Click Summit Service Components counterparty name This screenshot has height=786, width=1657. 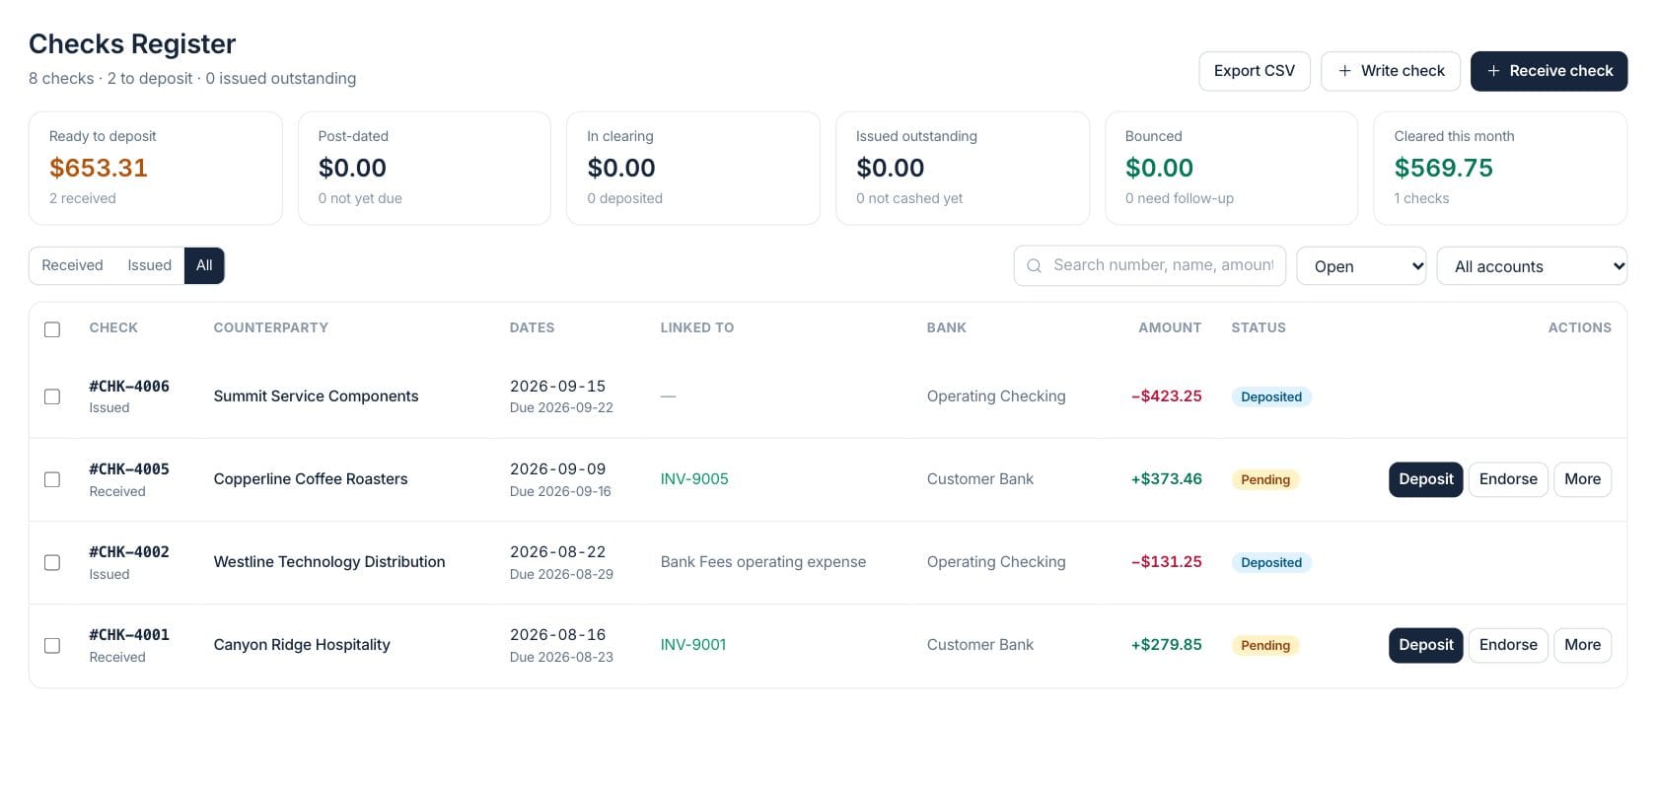[x=316, y=396]
